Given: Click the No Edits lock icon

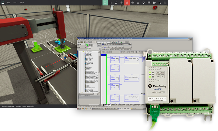Looking at the screenshot, I should click(86, 48).
